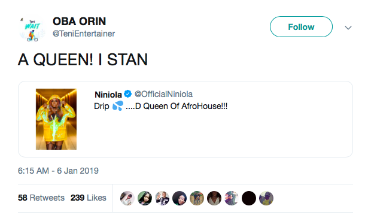Open the tweet options chevron menu
The height and width of the screenshot is (218, 371).
pos(348,28)
